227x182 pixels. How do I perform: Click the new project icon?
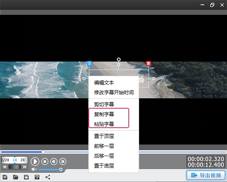(5, 177)
